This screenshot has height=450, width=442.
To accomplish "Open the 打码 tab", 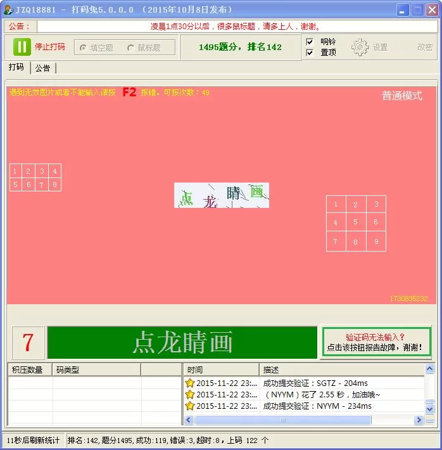I will click(16, 68).
